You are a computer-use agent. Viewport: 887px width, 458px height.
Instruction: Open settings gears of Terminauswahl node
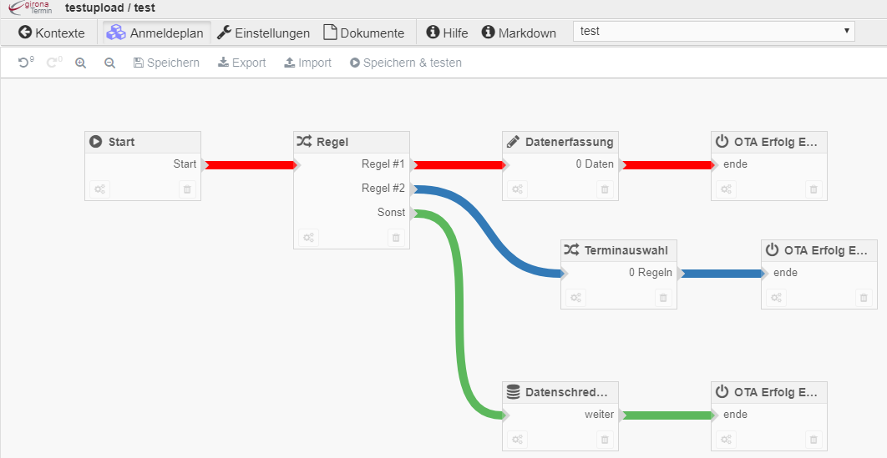click(575, 298)
